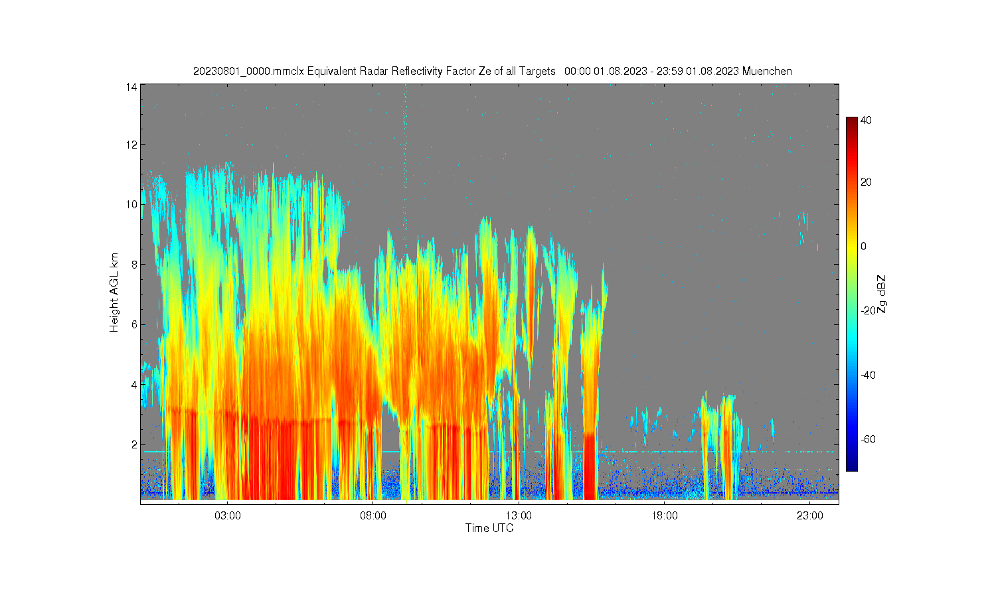
Task: Click the 13:00 time tick label
Action: (519, 515)
